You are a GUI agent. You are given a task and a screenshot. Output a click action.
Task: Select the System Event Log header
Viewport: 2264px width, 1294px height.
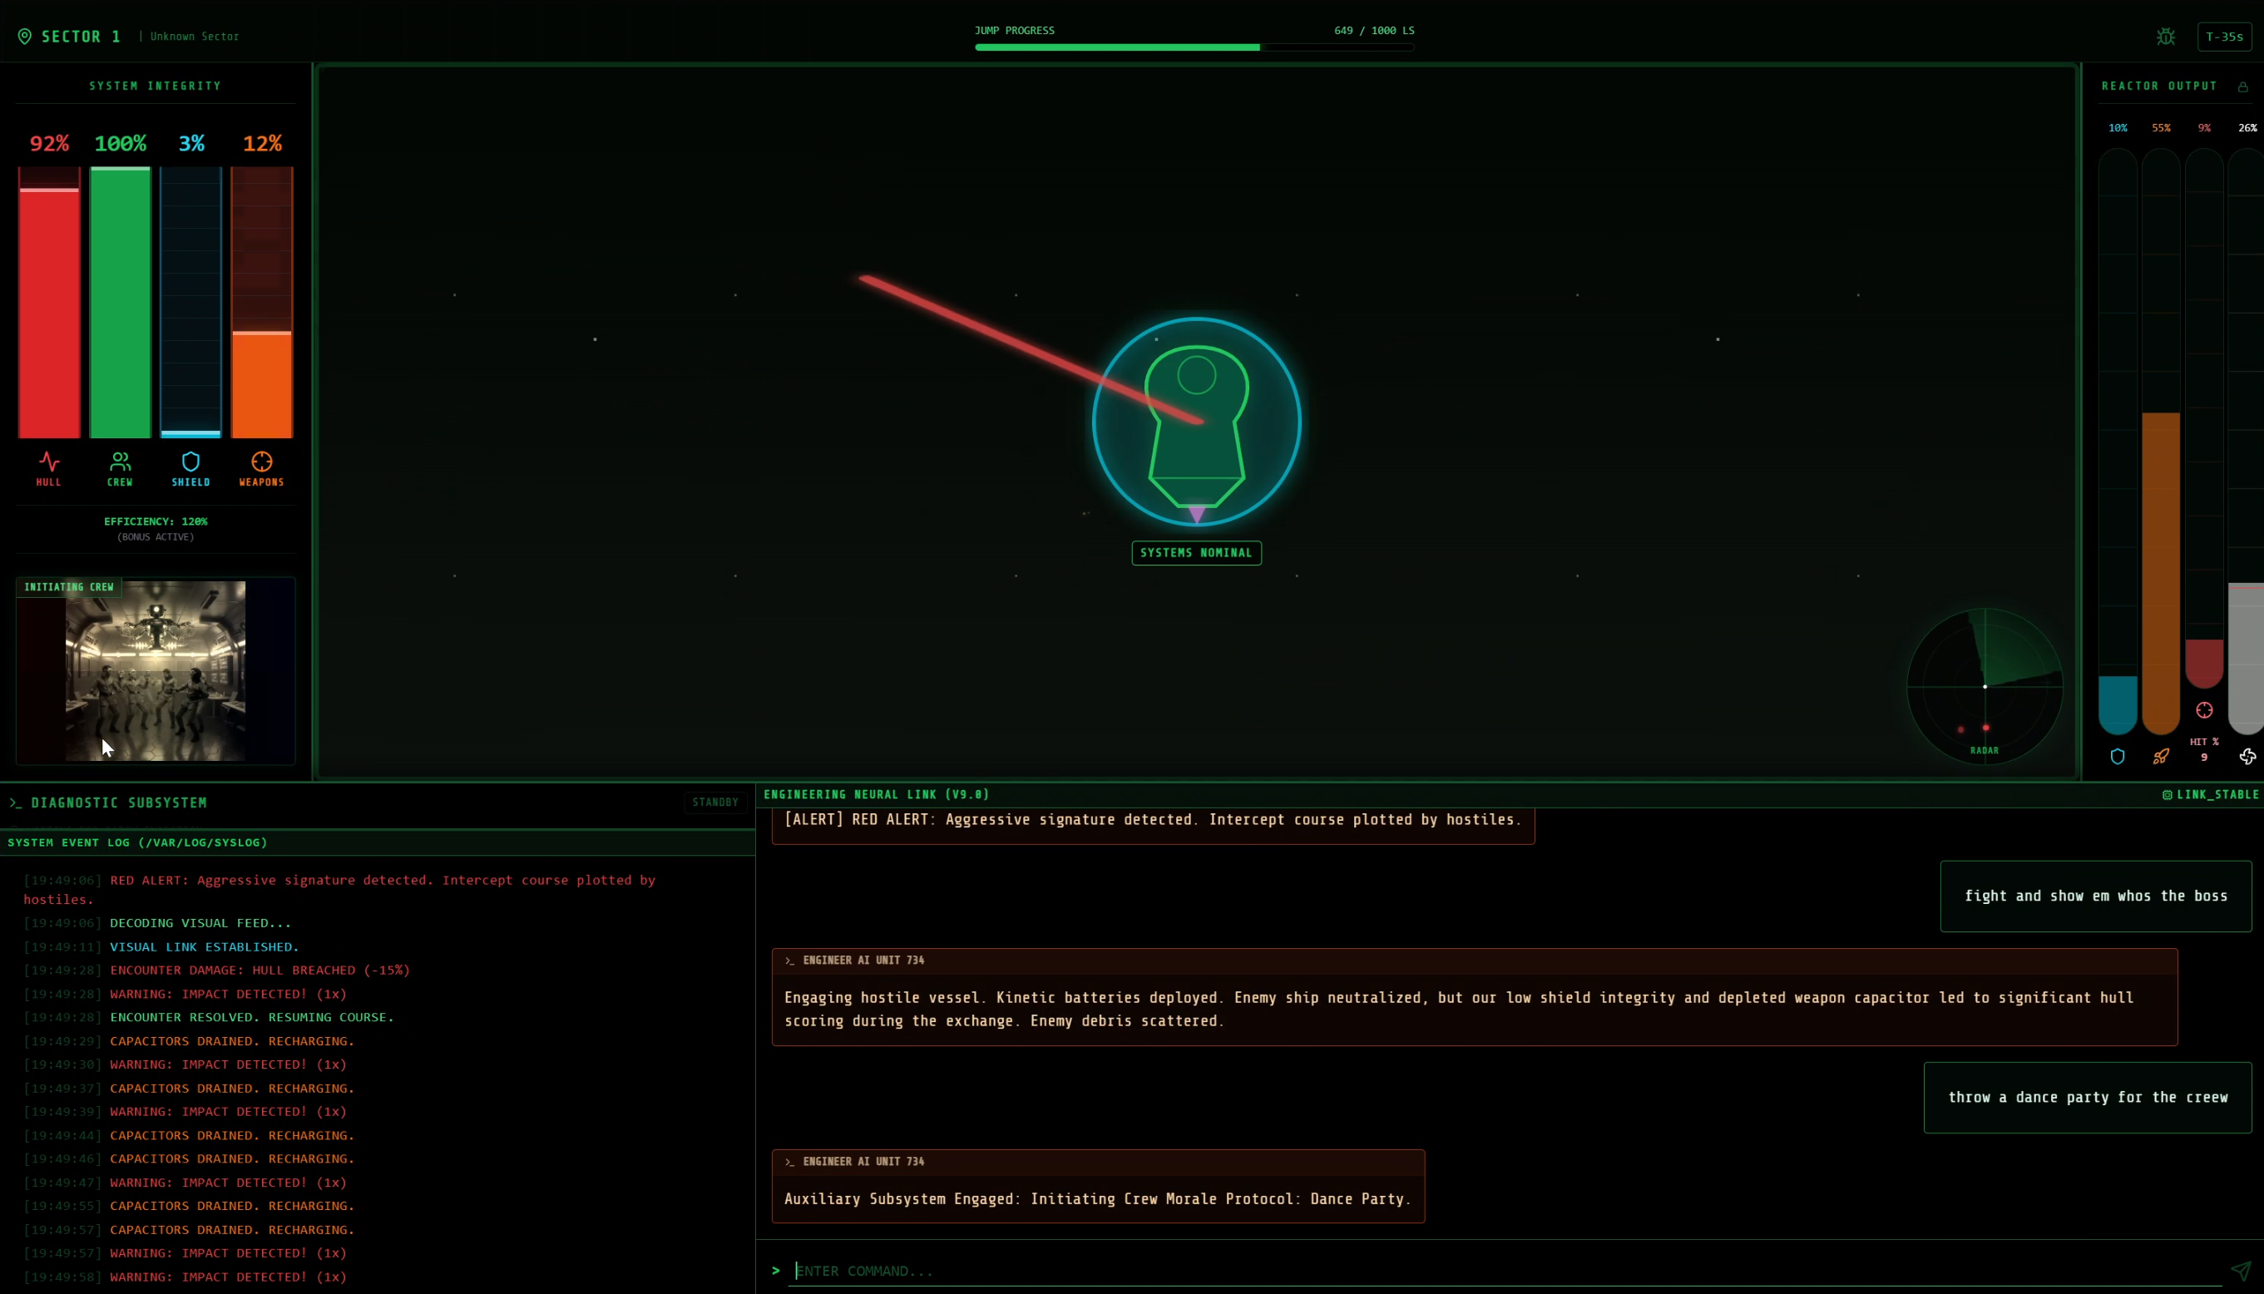(138, 842)
